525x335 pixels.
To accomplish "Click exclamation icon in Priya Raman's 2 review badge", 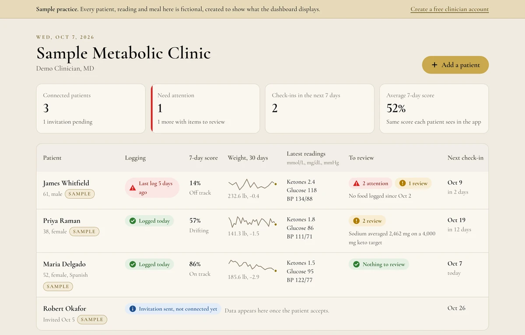I will point(356,221).
